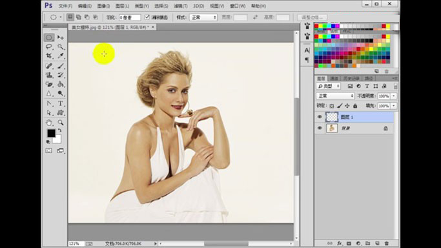Open the 滤镜(T) menu
The width and height of the screenshot is (441, 248).
click(181, 6)
